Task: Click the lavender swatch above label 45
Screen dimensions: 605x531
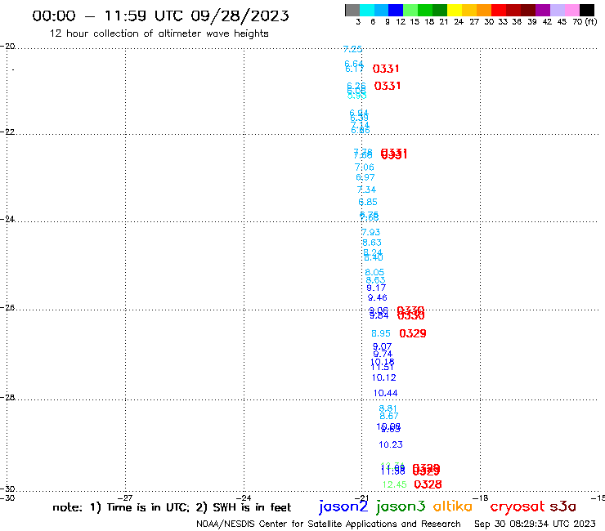Action: tap(558, 10)
